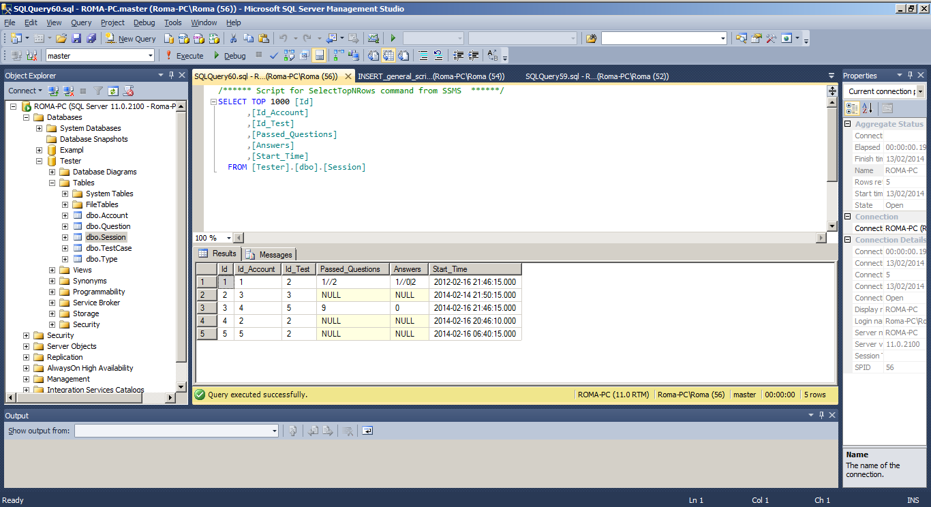Open the Query menu
This screenshot has width=931, height=507.
[x=81, y=22]
